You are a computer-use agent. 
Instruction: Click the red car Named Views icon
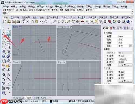point(82,22)
